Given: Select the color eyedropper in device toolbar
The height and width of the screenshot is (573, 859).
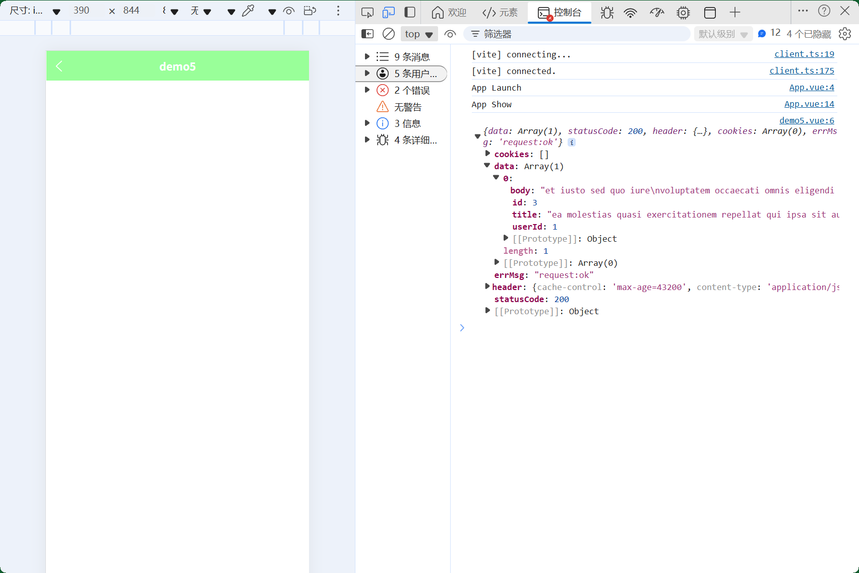Looking at the screenshot, I should [248, 10].
